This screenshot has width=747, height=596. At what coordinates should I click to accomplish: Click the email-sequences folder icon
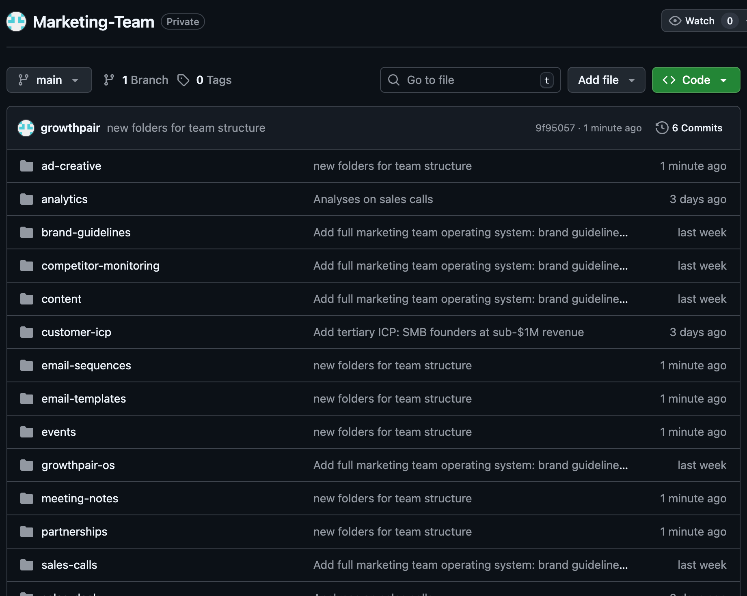(27, 365)
